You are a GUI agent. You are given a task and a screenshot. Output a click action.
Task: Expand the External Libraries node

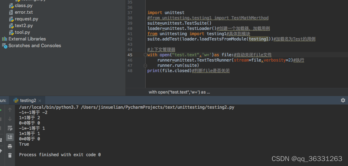coord(24,39)
